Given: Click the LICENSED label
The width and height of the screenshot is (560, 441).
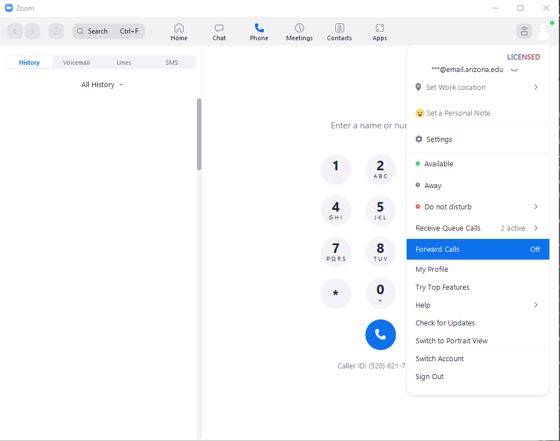Looking at the screenshot, I should coord(523,57).
